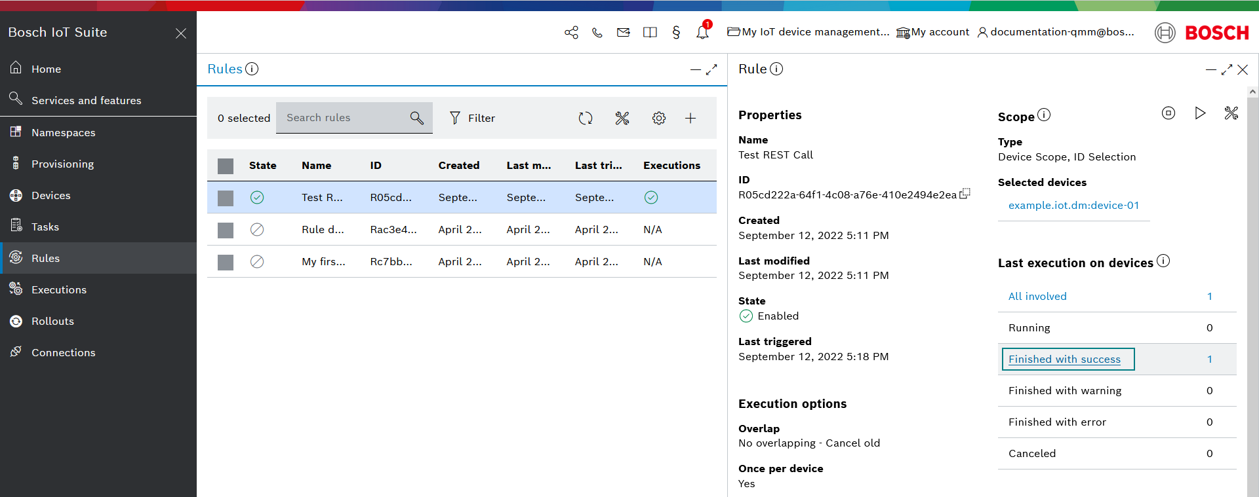The image size is (1259, 497).
Task: Open the Home menu item
Action: click(98, 69)
